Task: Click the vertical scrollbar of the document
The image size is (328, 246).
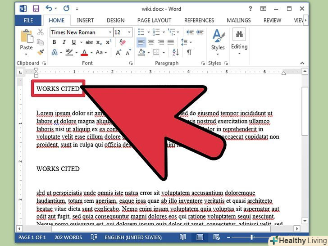Action: click(x=305, y=135)
